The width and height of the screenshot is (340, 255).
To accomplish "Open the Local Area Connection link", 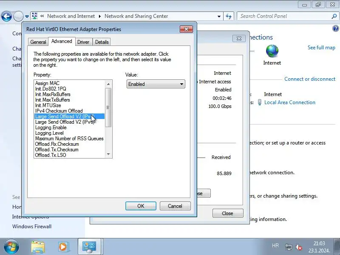I will click(290, 102).
